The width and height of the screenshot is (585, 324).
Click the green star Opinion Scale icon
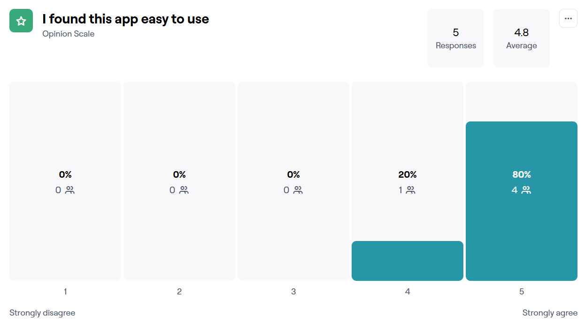click(x=21, y=21)
